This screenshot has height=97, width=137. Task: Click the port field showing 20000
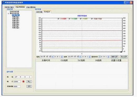pyautogui.click(x=17, y=81)
